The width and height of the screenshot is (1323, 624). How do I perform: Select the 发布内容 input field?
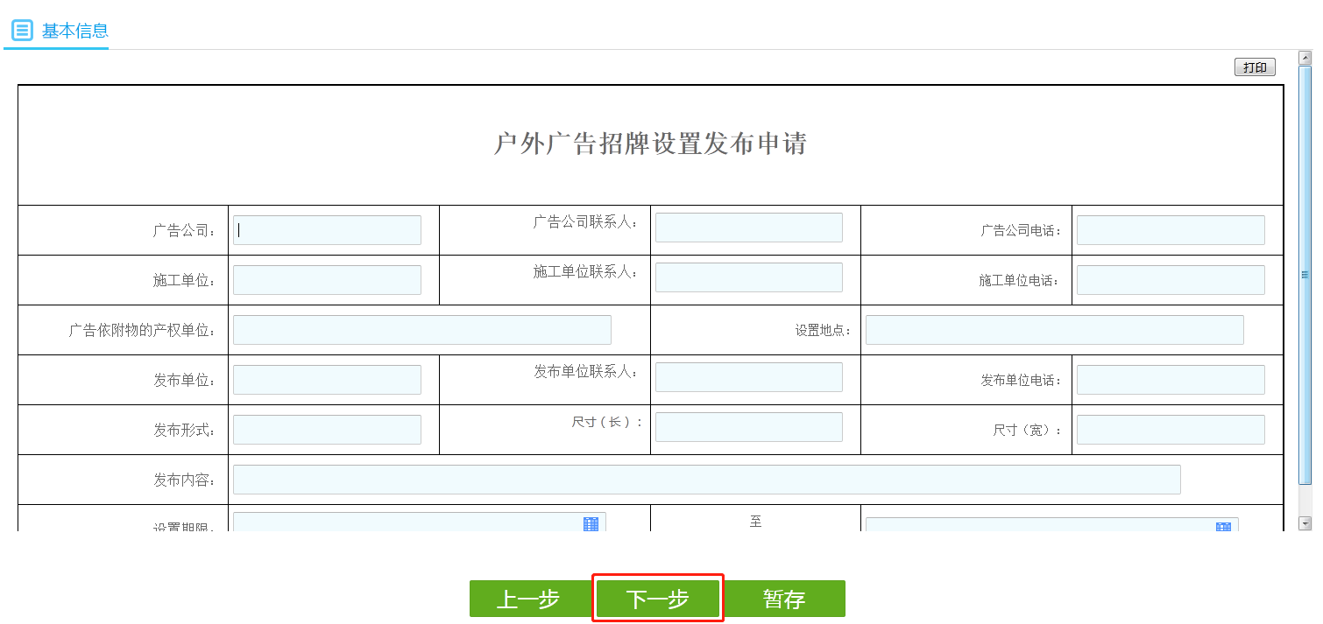click(x=707, y=479)
